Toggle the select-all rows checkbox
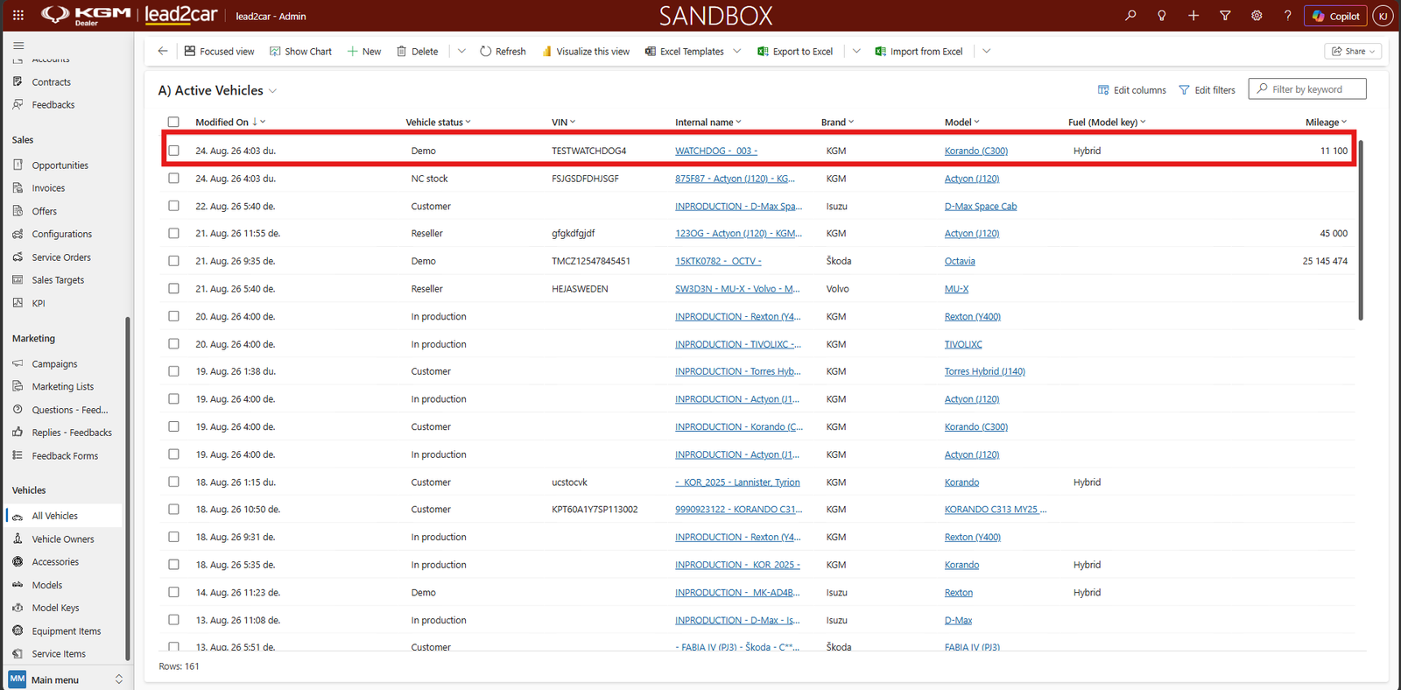Image resolution: width=1401 pixels, height=690 pixels. (173, 123)
